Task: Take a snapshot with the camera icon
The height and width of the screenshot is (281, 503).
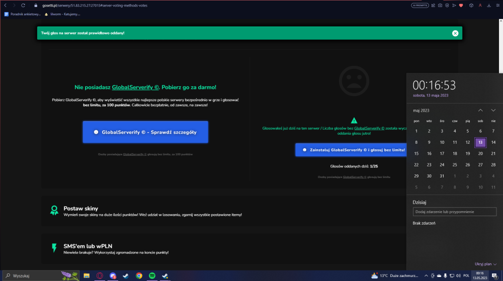Action: click(x=440, y=6)
